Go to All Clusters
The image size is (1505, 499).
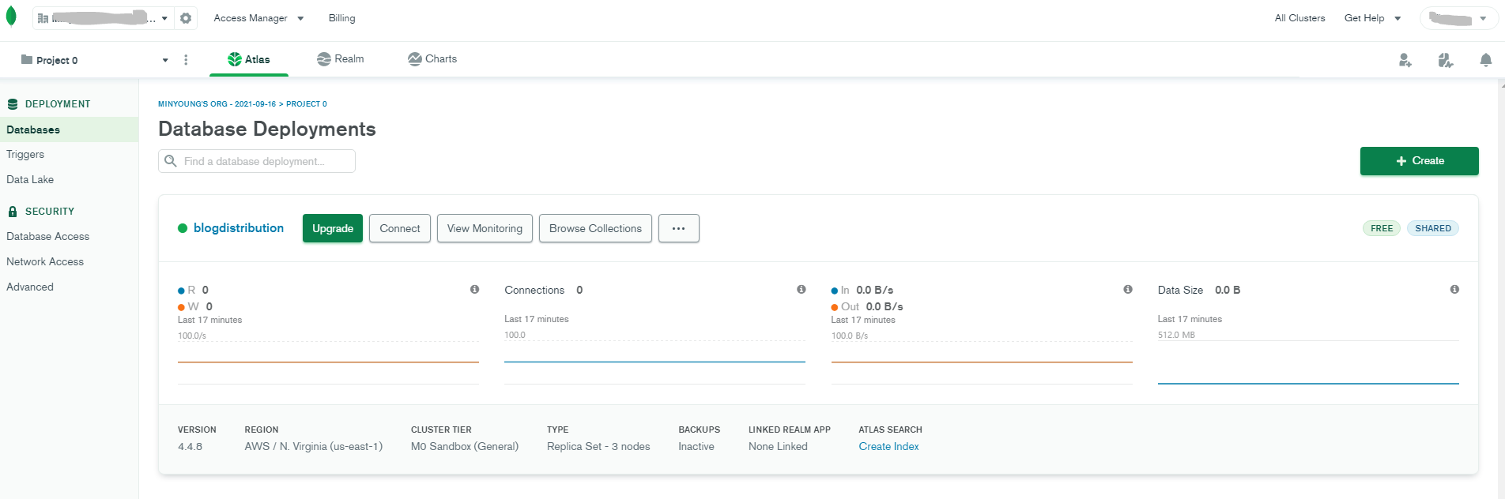click(x=1299, y=18)
